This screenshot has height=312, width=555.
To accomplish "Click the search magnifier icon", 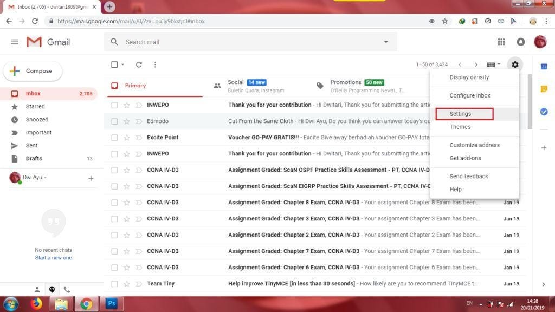I will tap(114, 42).
